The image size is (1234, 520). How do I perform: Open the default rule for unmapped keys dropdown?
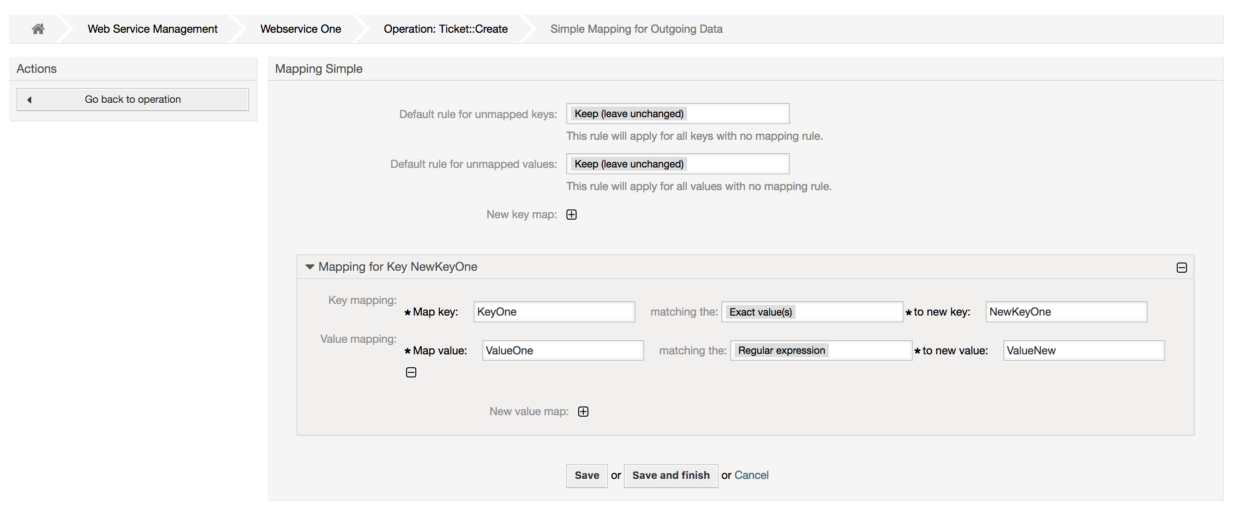pos(677,114)
